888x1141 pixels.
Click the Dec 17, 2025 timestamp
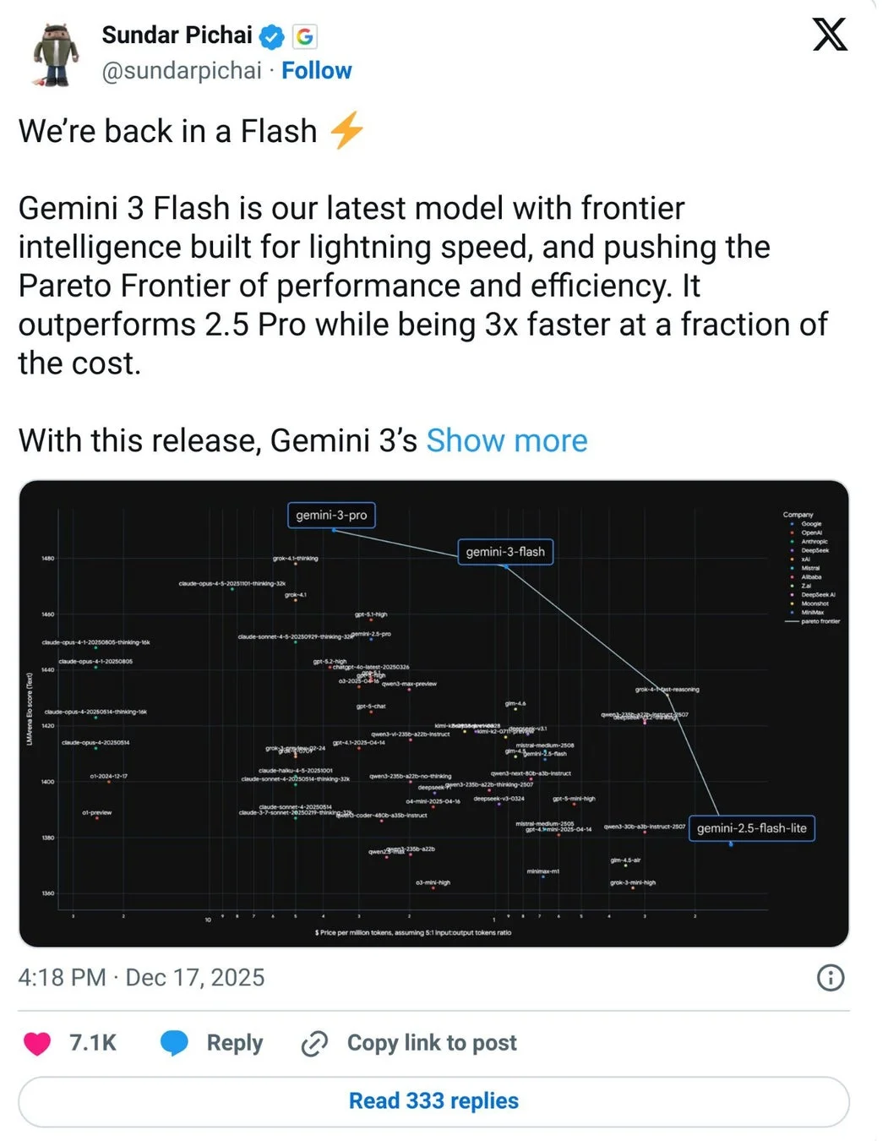pos(195,978)
